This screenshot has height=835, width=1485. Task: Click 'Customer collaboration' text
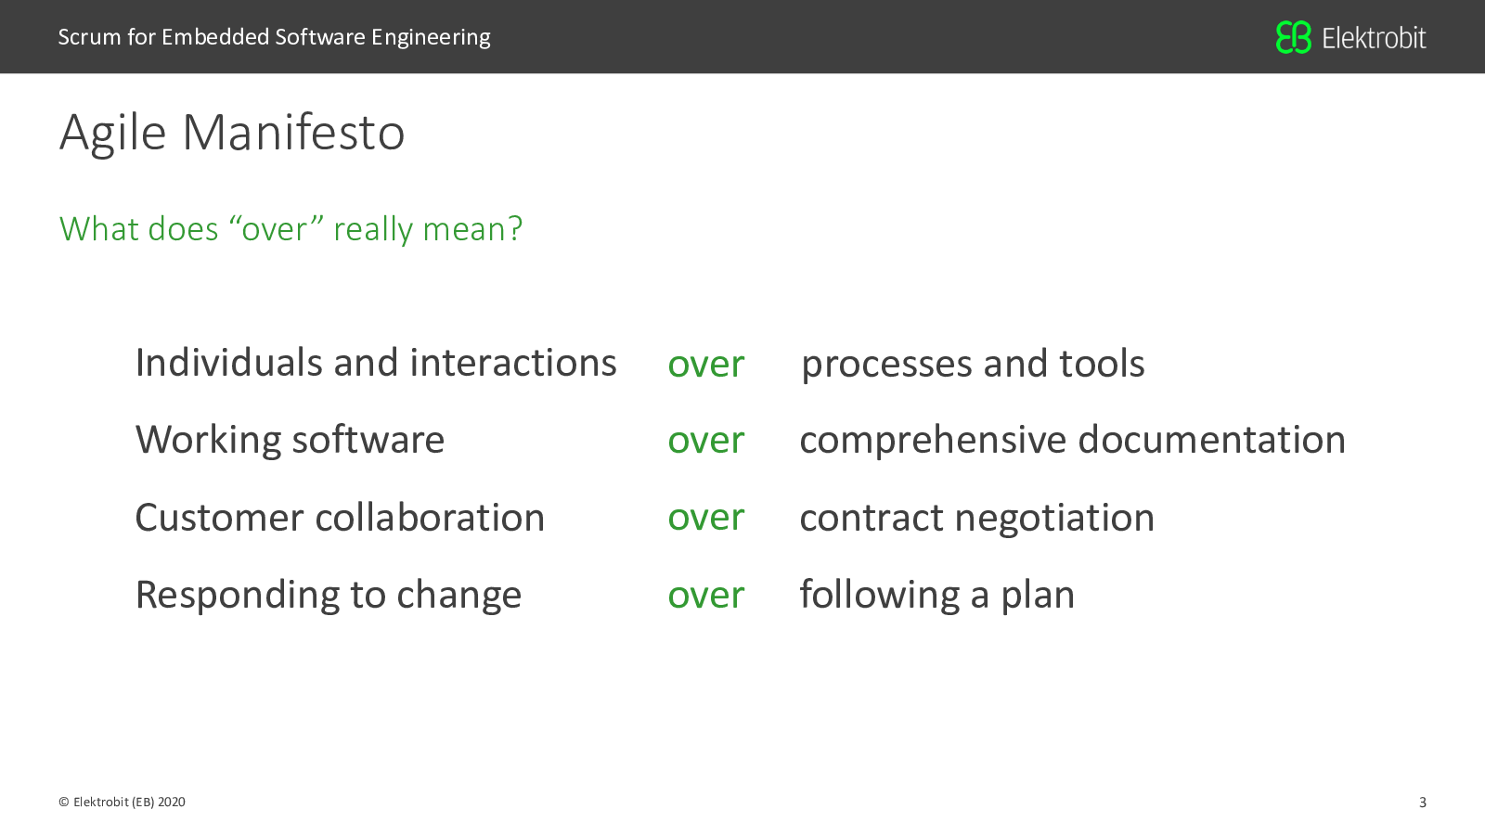(x=340, y=518)
